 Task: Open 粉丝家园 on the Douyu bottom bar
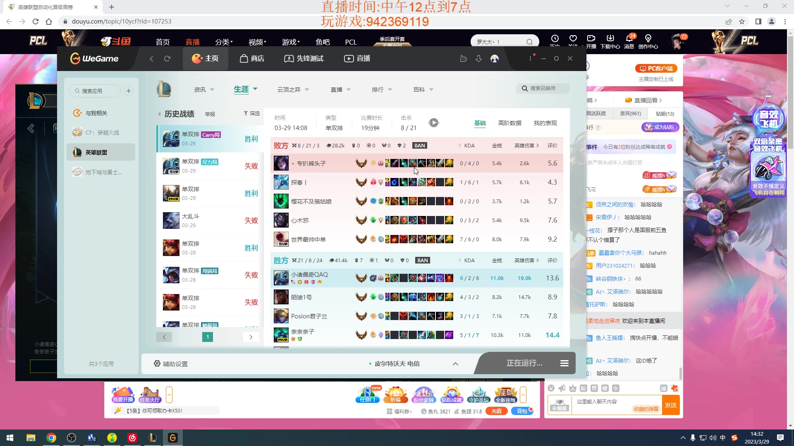(423, 394)
